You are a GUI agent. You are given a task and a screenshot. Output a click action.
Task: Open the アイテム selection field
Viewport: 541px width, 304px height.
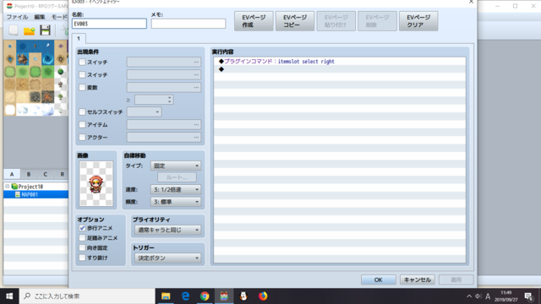pyautogui.click(x=164, y=125)
